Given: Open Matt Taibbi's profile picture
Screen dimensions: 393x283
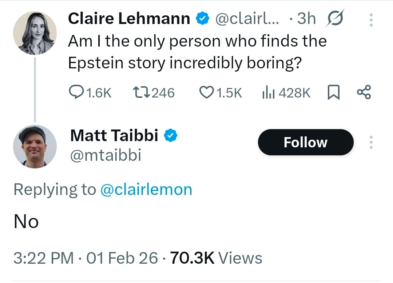Looking at the screenshot, I should [35, 147].
